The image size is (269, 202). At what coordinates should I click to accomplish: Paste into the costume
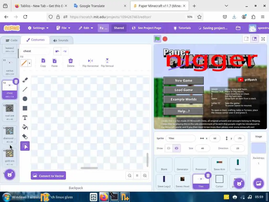tap(54, 63)
